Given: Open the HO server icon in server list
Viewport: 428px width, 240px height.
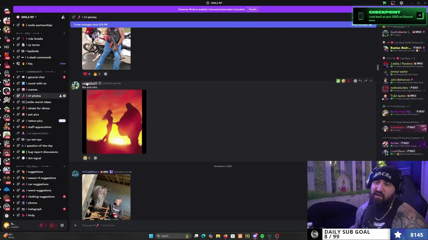Looking at the screenshot, I should coord(6,47).
